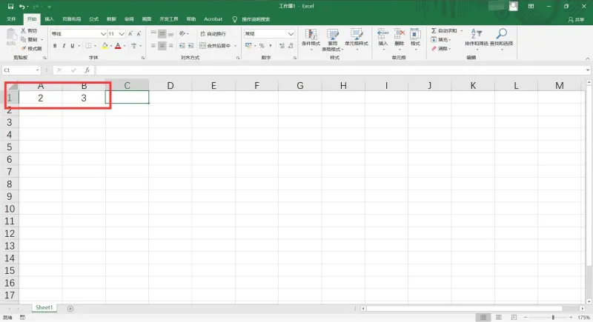
Task: Open 条件格式 (Conditional Formatting)
Action: click(x=311, y=39)
